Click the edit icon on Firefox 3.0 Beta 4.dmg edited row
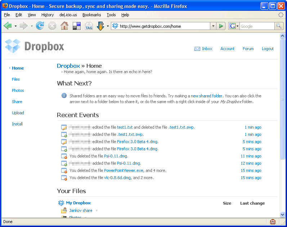287x227 pixels. click(64, 142)
